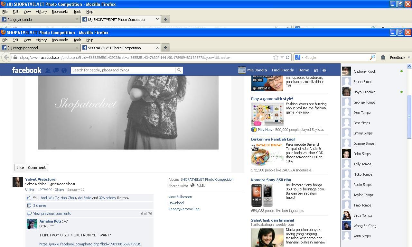This screenshot has width=412, height=247.
Task: Click Find Friends in header
Action: point(283,70)
